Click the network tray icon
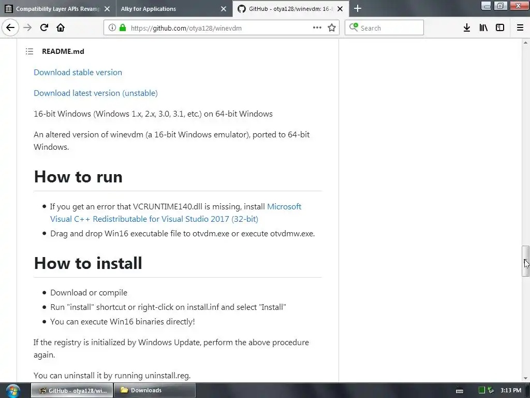 491,390
